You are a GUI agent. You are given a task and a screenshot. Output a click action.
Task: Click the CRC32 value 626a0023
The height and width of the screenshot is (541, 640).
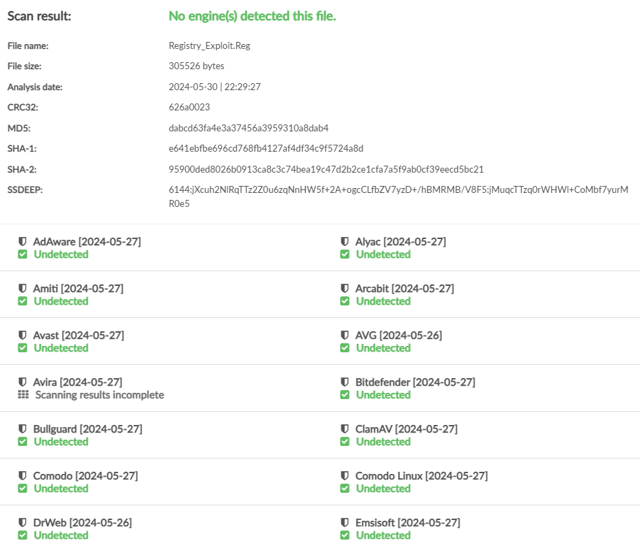[x=189, y=107]
